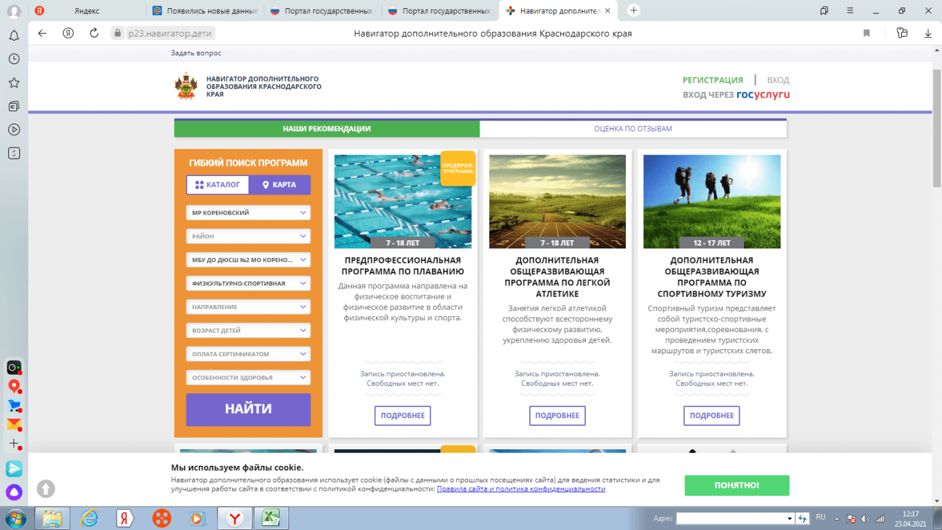Image resolution: width=942 pixels, height=530 pixels.
Task: Click the scroll-to-top arrow button
Action: coord(46,489)
